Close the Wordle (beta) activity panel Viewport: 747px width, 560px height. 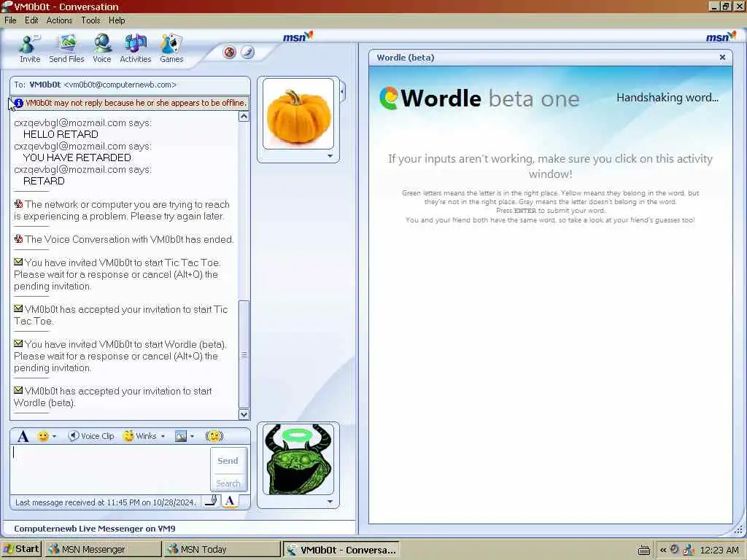click(722, 57)
